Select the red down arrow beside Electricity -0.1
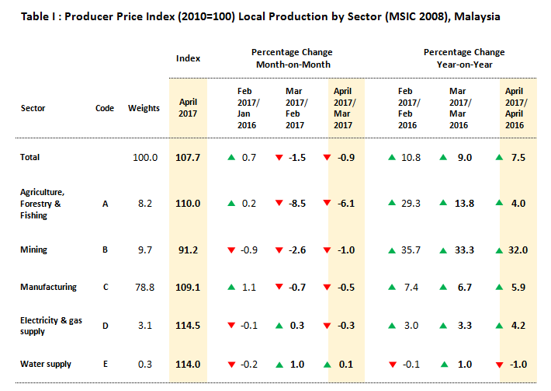Screen dimensions: 551x391 tap(231, 326)
